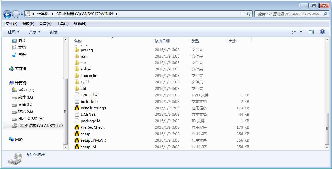Click the blue help question icon
This screenshot has height=169, width=332.
point(322,32)
